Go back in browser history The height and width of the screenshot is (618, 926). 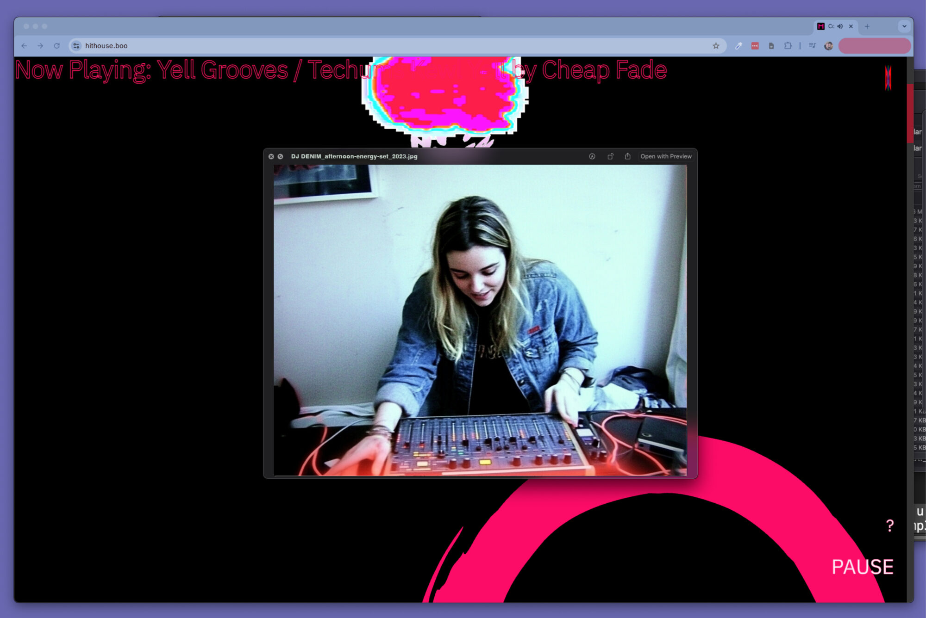click(24, 46)
